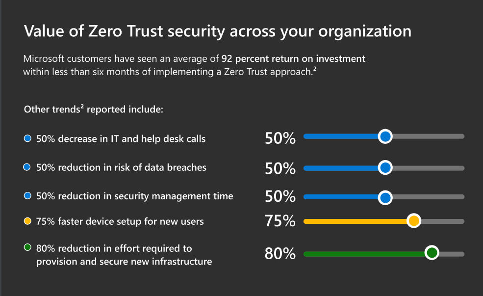Click the large 80% value label
The width and height of the screenshot is (483, 296).
[280, 254]
